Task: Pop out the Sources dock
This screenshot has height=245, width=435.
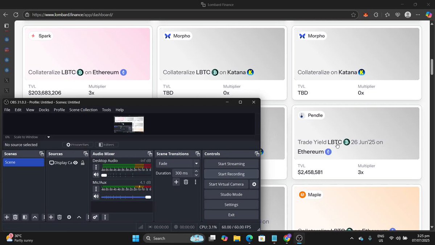Action: tap(86, 154)
